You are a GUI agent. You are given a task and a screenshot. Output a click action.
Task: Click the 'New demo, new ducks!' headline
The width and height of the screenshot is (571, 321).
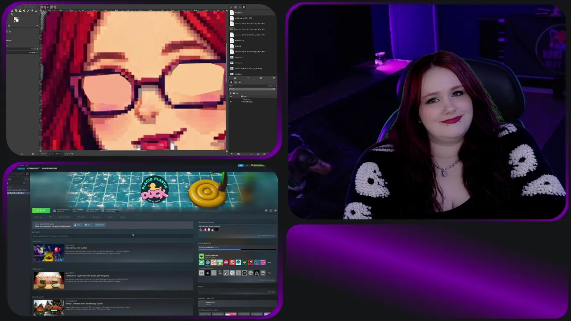(76, 248)
